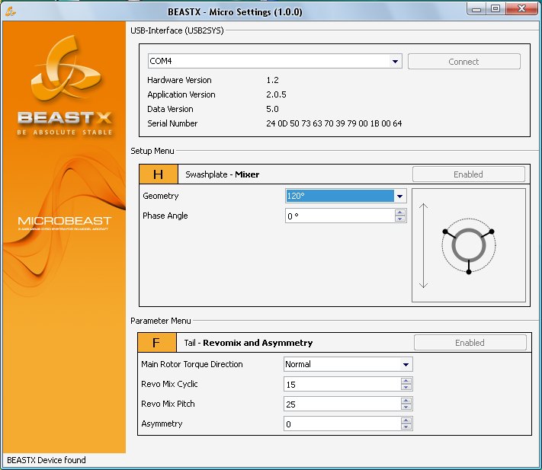The width and height of the screenshot is (542, 470).
Task: Click the MICROBEAST logo in sidebar
Action: tap(65, 222)
